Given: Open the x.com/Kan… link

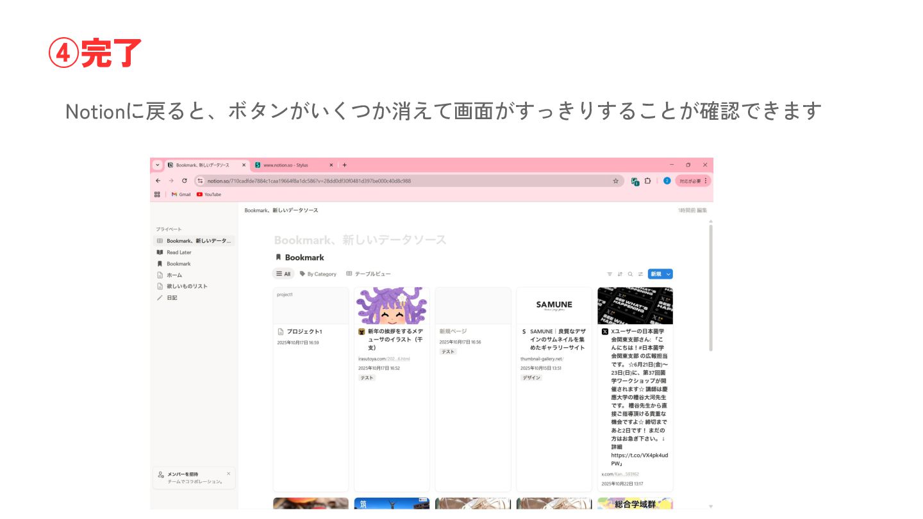Looking at the screenshot, I should coord(620,474).
